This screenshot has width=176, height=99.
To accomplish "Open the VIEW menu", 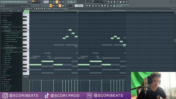I will coord(15,2).
